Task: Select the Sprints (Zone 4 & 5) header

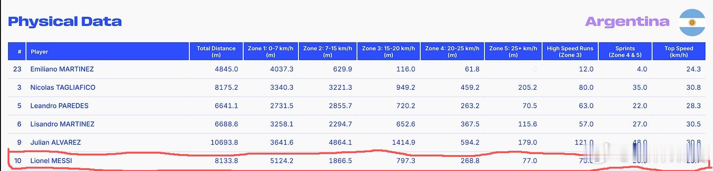Action: point(625,52)
